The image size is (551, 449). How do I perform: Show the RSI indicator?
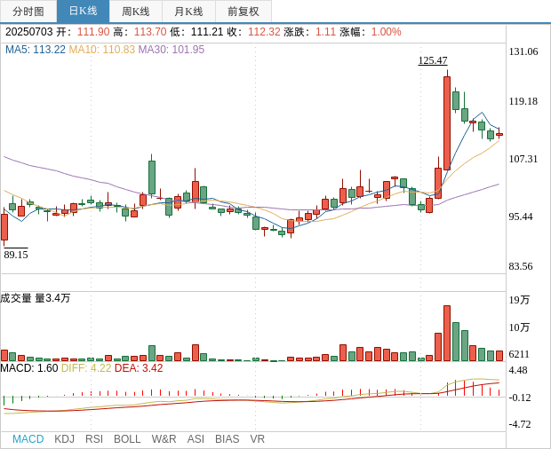94,439
